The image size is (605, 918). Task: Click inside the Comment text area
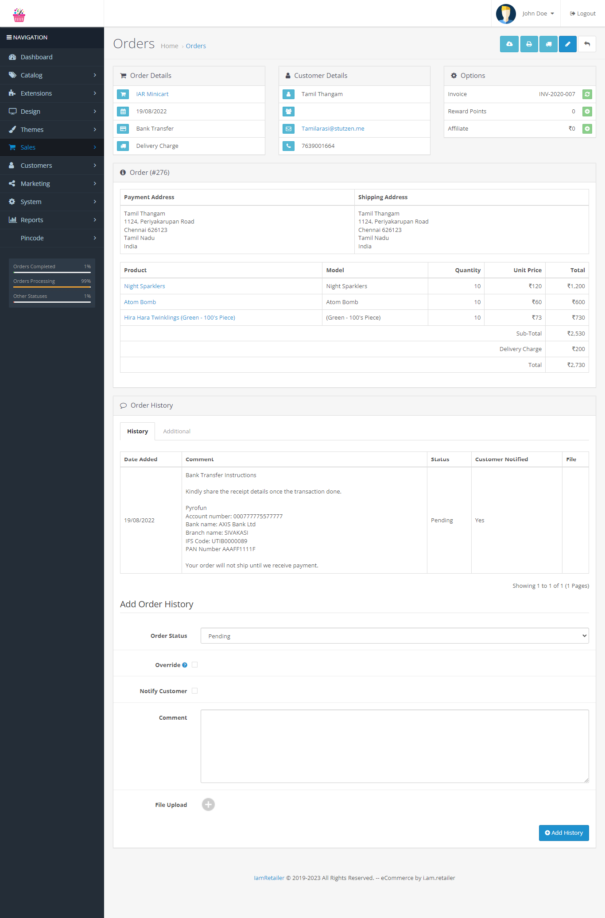[x=395, y=746]
